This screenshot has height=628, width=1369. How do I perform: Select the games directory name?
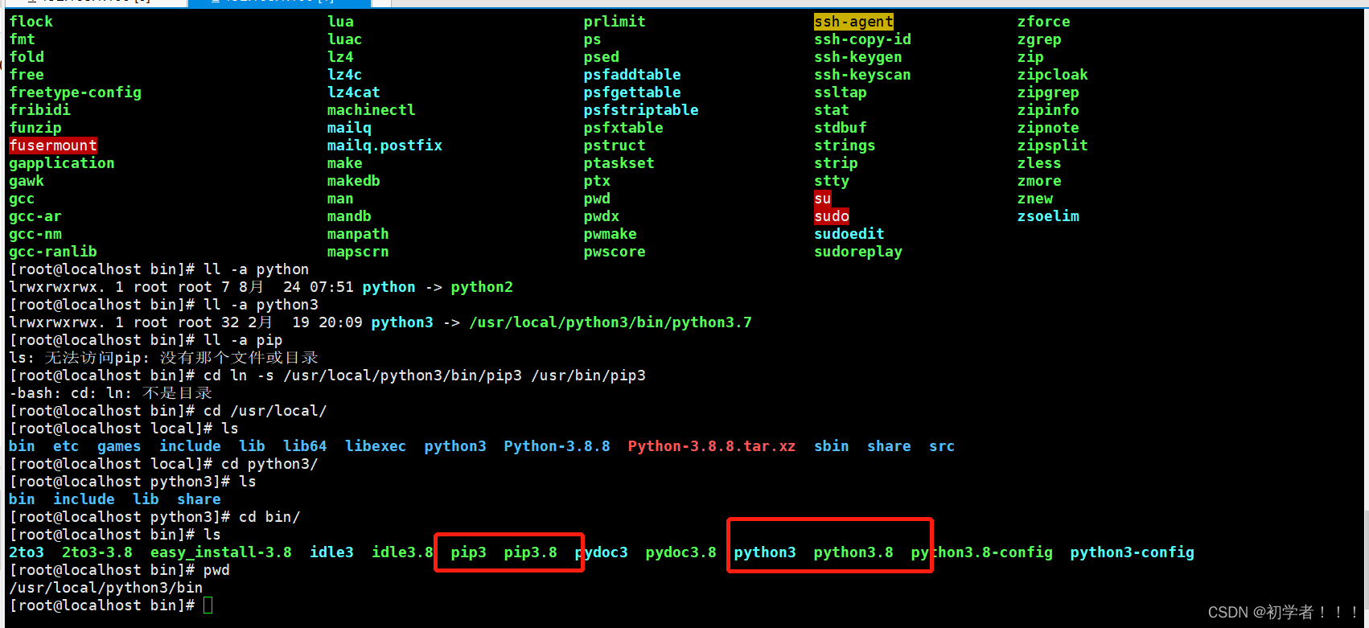tap(119, 446)
